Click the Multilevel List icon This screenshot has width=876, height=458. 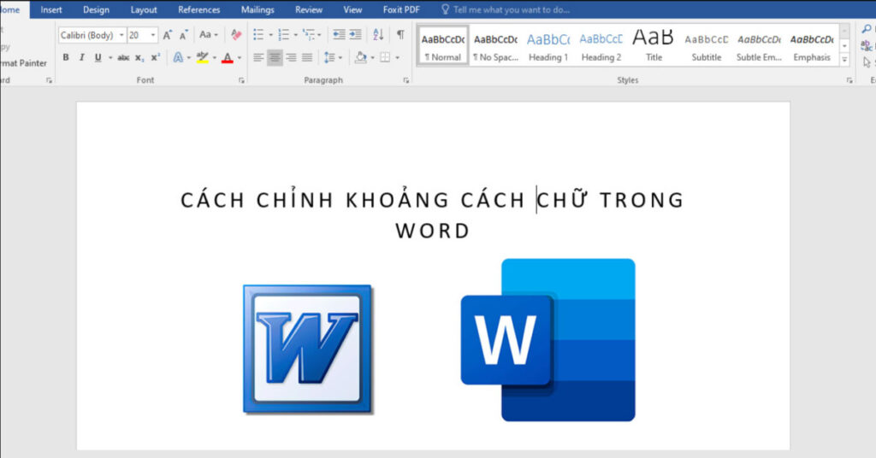point(308,34)
